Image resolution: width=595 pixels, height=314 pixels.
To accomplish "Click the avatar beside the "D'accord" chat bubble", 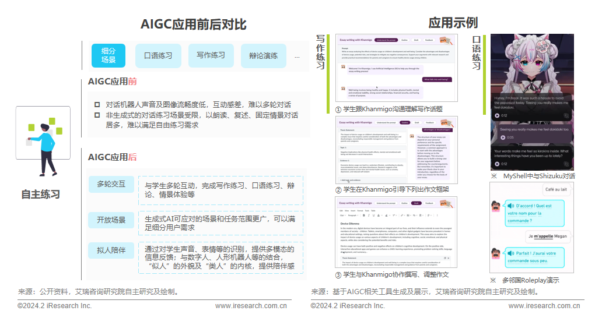I will 496,206.
